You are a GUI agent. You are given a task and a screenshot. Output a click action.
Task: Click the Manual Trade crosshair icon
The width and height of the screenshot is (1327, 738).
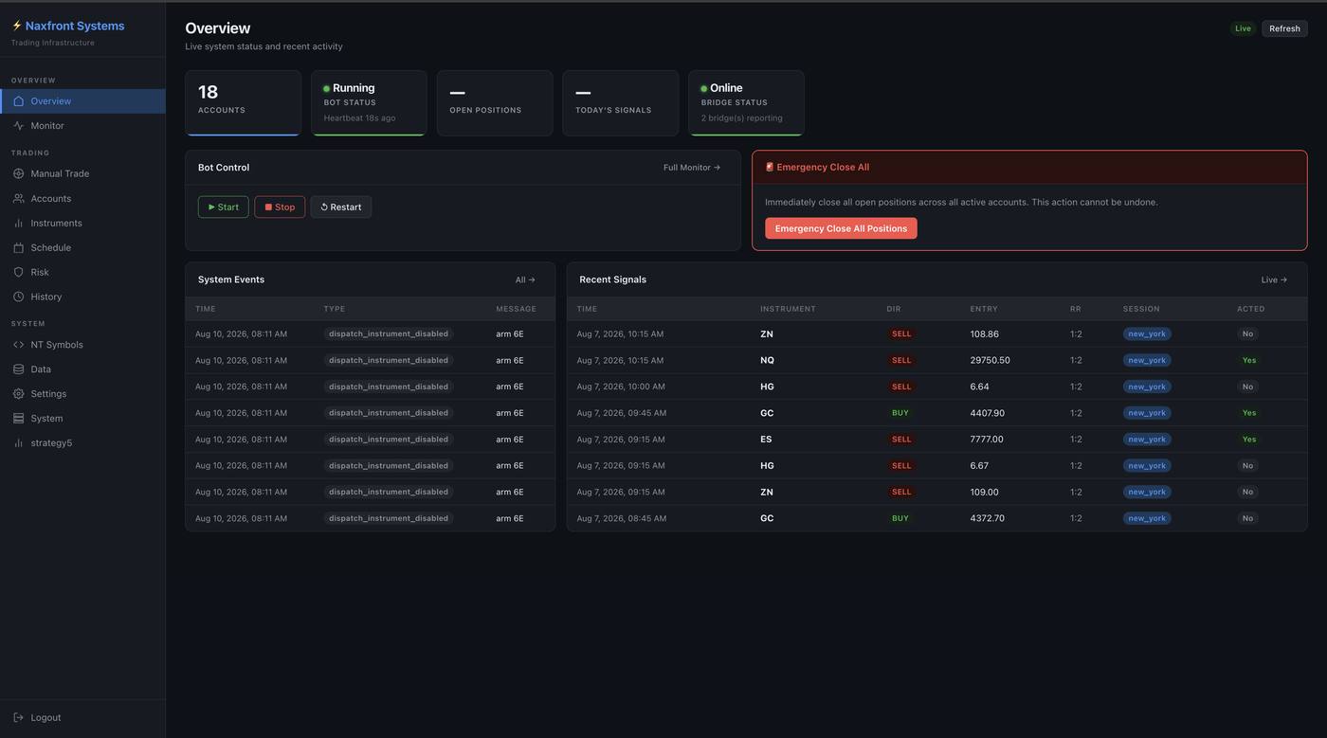click(18, 174)
